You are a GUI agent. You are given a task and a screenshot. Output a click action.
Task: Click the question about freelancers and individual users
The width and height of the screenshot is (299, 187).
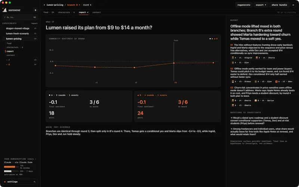click(x=262, y=131)
